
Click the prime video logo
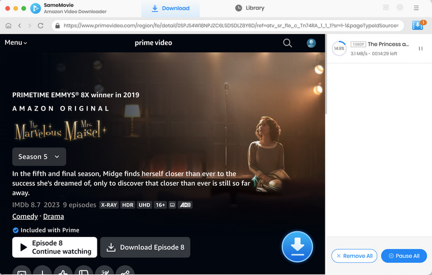pyautogui.click(x=153, y=43)
